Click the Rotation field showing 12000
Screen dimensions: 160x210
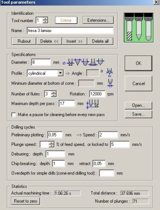(x=97, y=94)
